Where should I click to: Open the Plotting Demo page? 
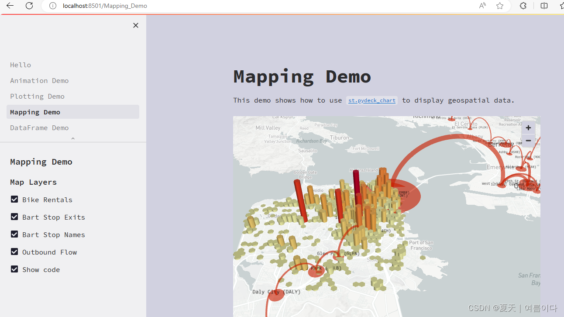[x=73, y=96]
